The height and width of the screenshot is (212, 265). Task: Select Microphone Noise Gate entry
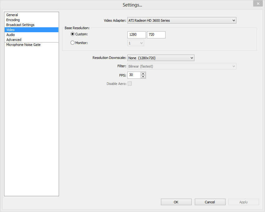click(x=31, y=45)
